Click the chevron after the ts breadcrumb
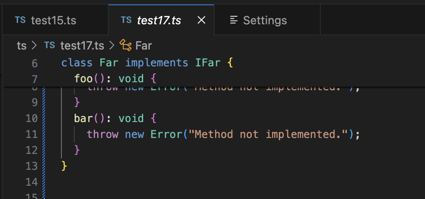425x199 pixels. (x=34, y=45)
